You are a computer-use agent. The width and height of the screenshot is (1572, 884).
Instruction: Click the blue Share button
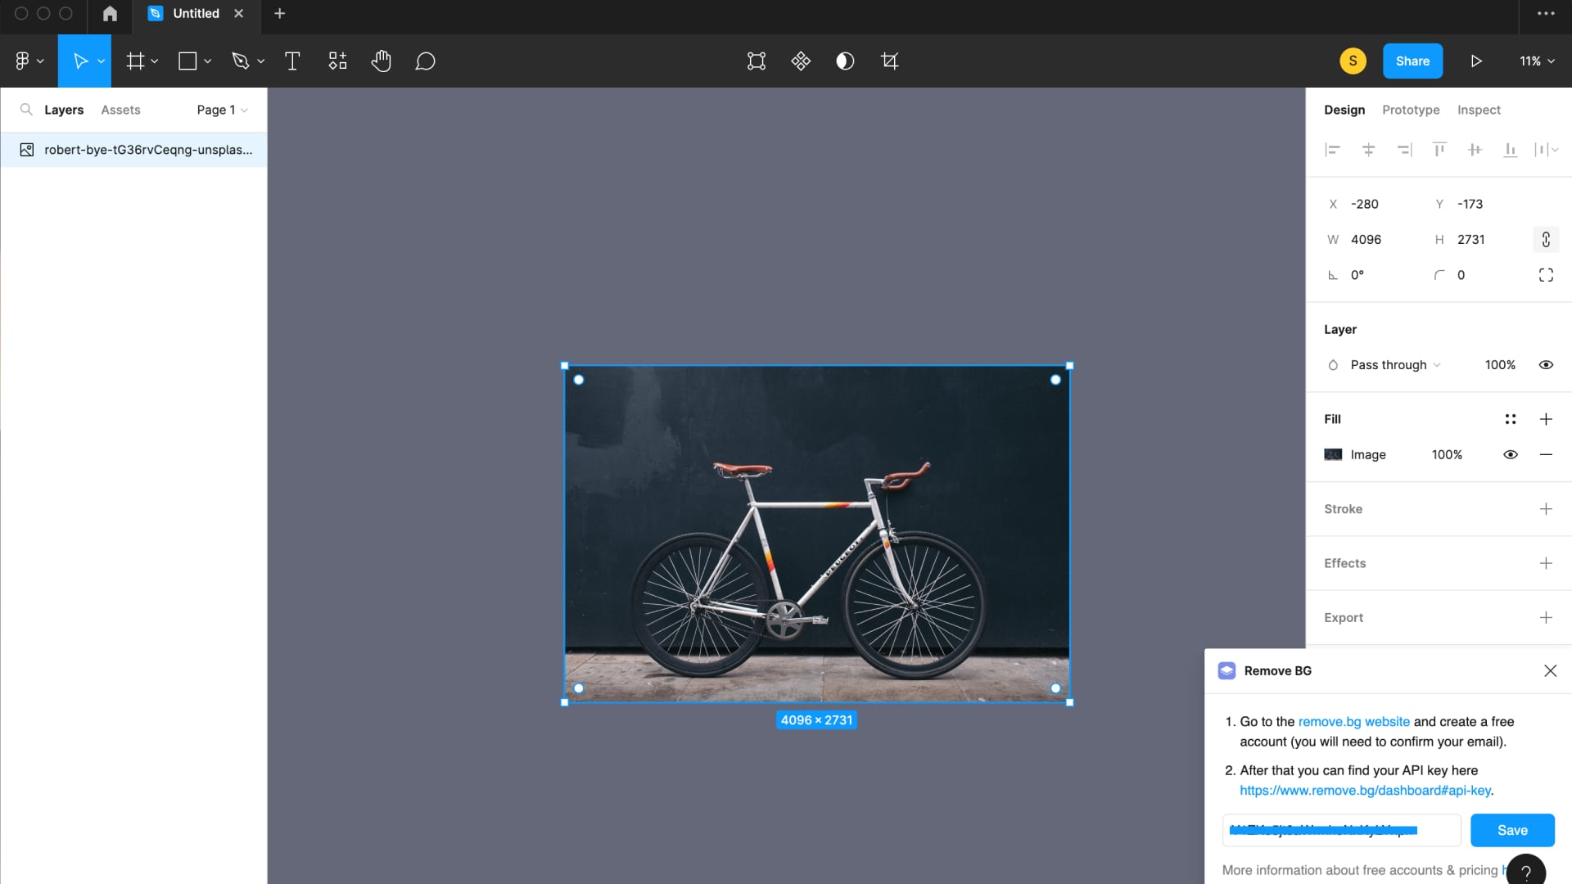coord(1412,61)
